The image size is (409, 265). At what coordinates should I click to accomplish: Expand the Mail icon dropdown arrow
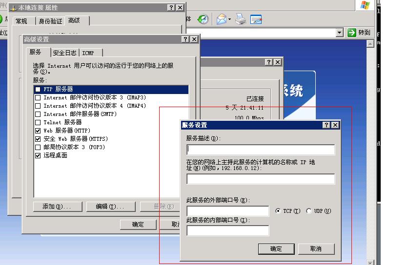click(229, 19)
